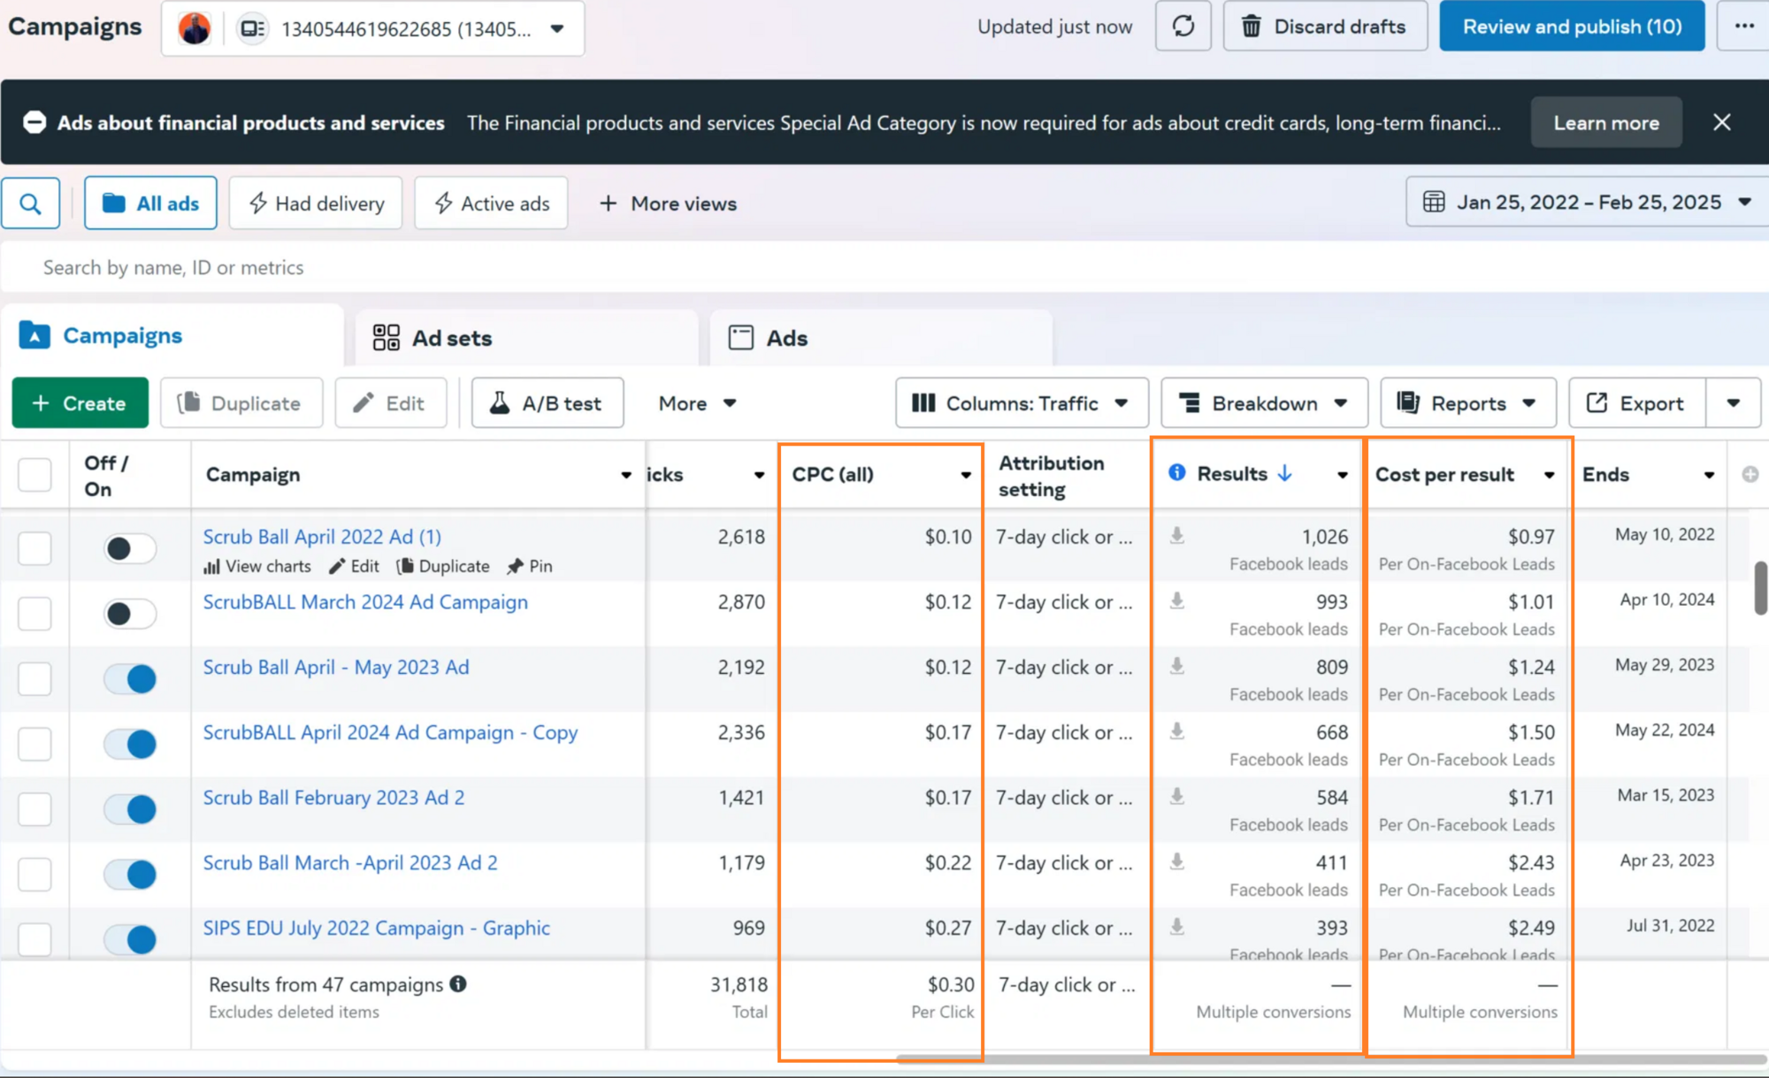Open the Ends column menu arrow
This screenshot has height=1078, width=1769.
pyautogui.click(x=1709, y=475)
